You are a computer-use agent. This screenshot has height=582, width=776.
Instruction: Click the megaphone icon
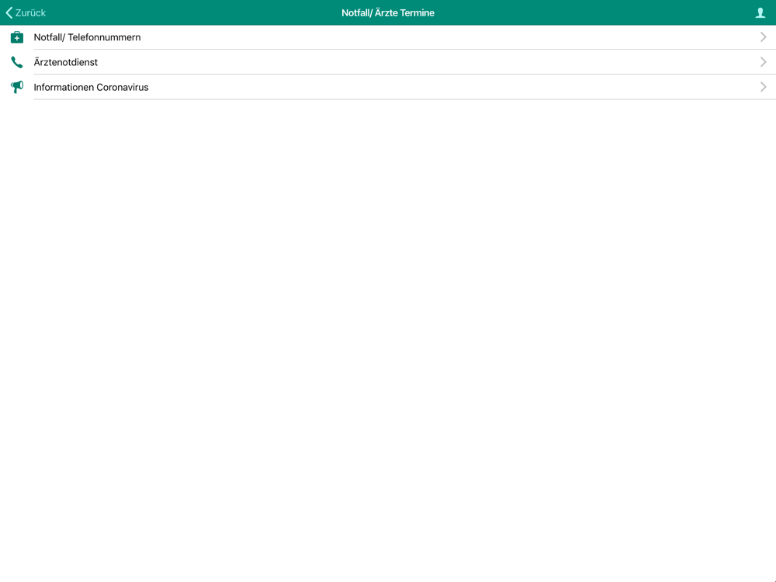tap(17, 87)
